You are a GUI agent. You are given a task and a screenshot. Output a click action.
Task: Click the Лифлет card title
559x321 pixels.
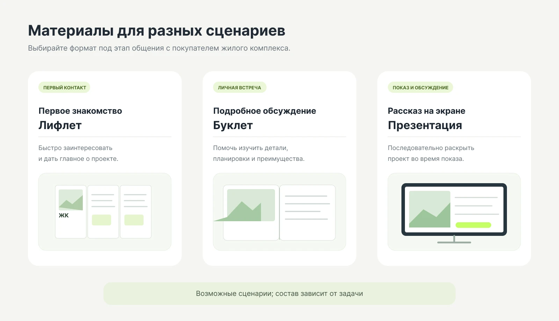[x=60, y=125]
